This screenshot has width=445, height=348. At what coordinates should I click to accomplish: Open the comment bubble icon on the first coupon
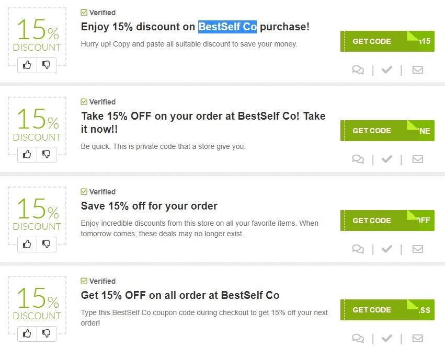[x=358, y=69]
